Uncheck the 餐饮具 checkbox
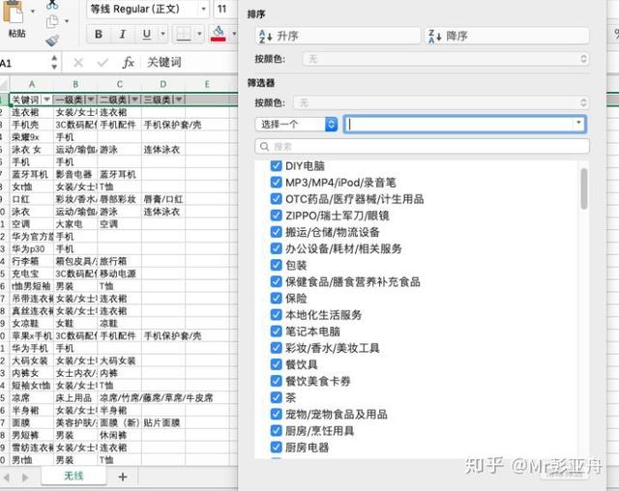This screenshot has width=619, height=491. tap(276, 364)
